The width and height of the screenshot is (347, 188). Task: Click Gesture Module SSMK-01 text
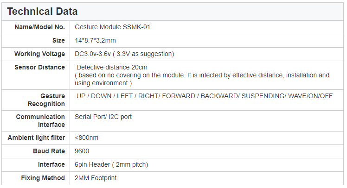pos(112,27)
